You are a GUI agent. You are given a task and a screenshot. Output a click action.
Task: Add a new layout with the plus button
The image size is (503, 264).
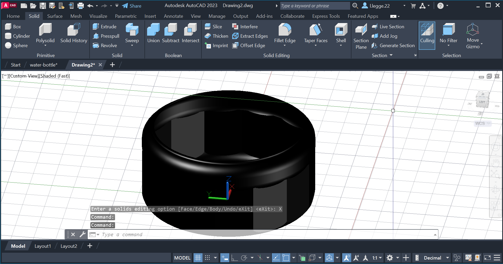pos(90,246)
